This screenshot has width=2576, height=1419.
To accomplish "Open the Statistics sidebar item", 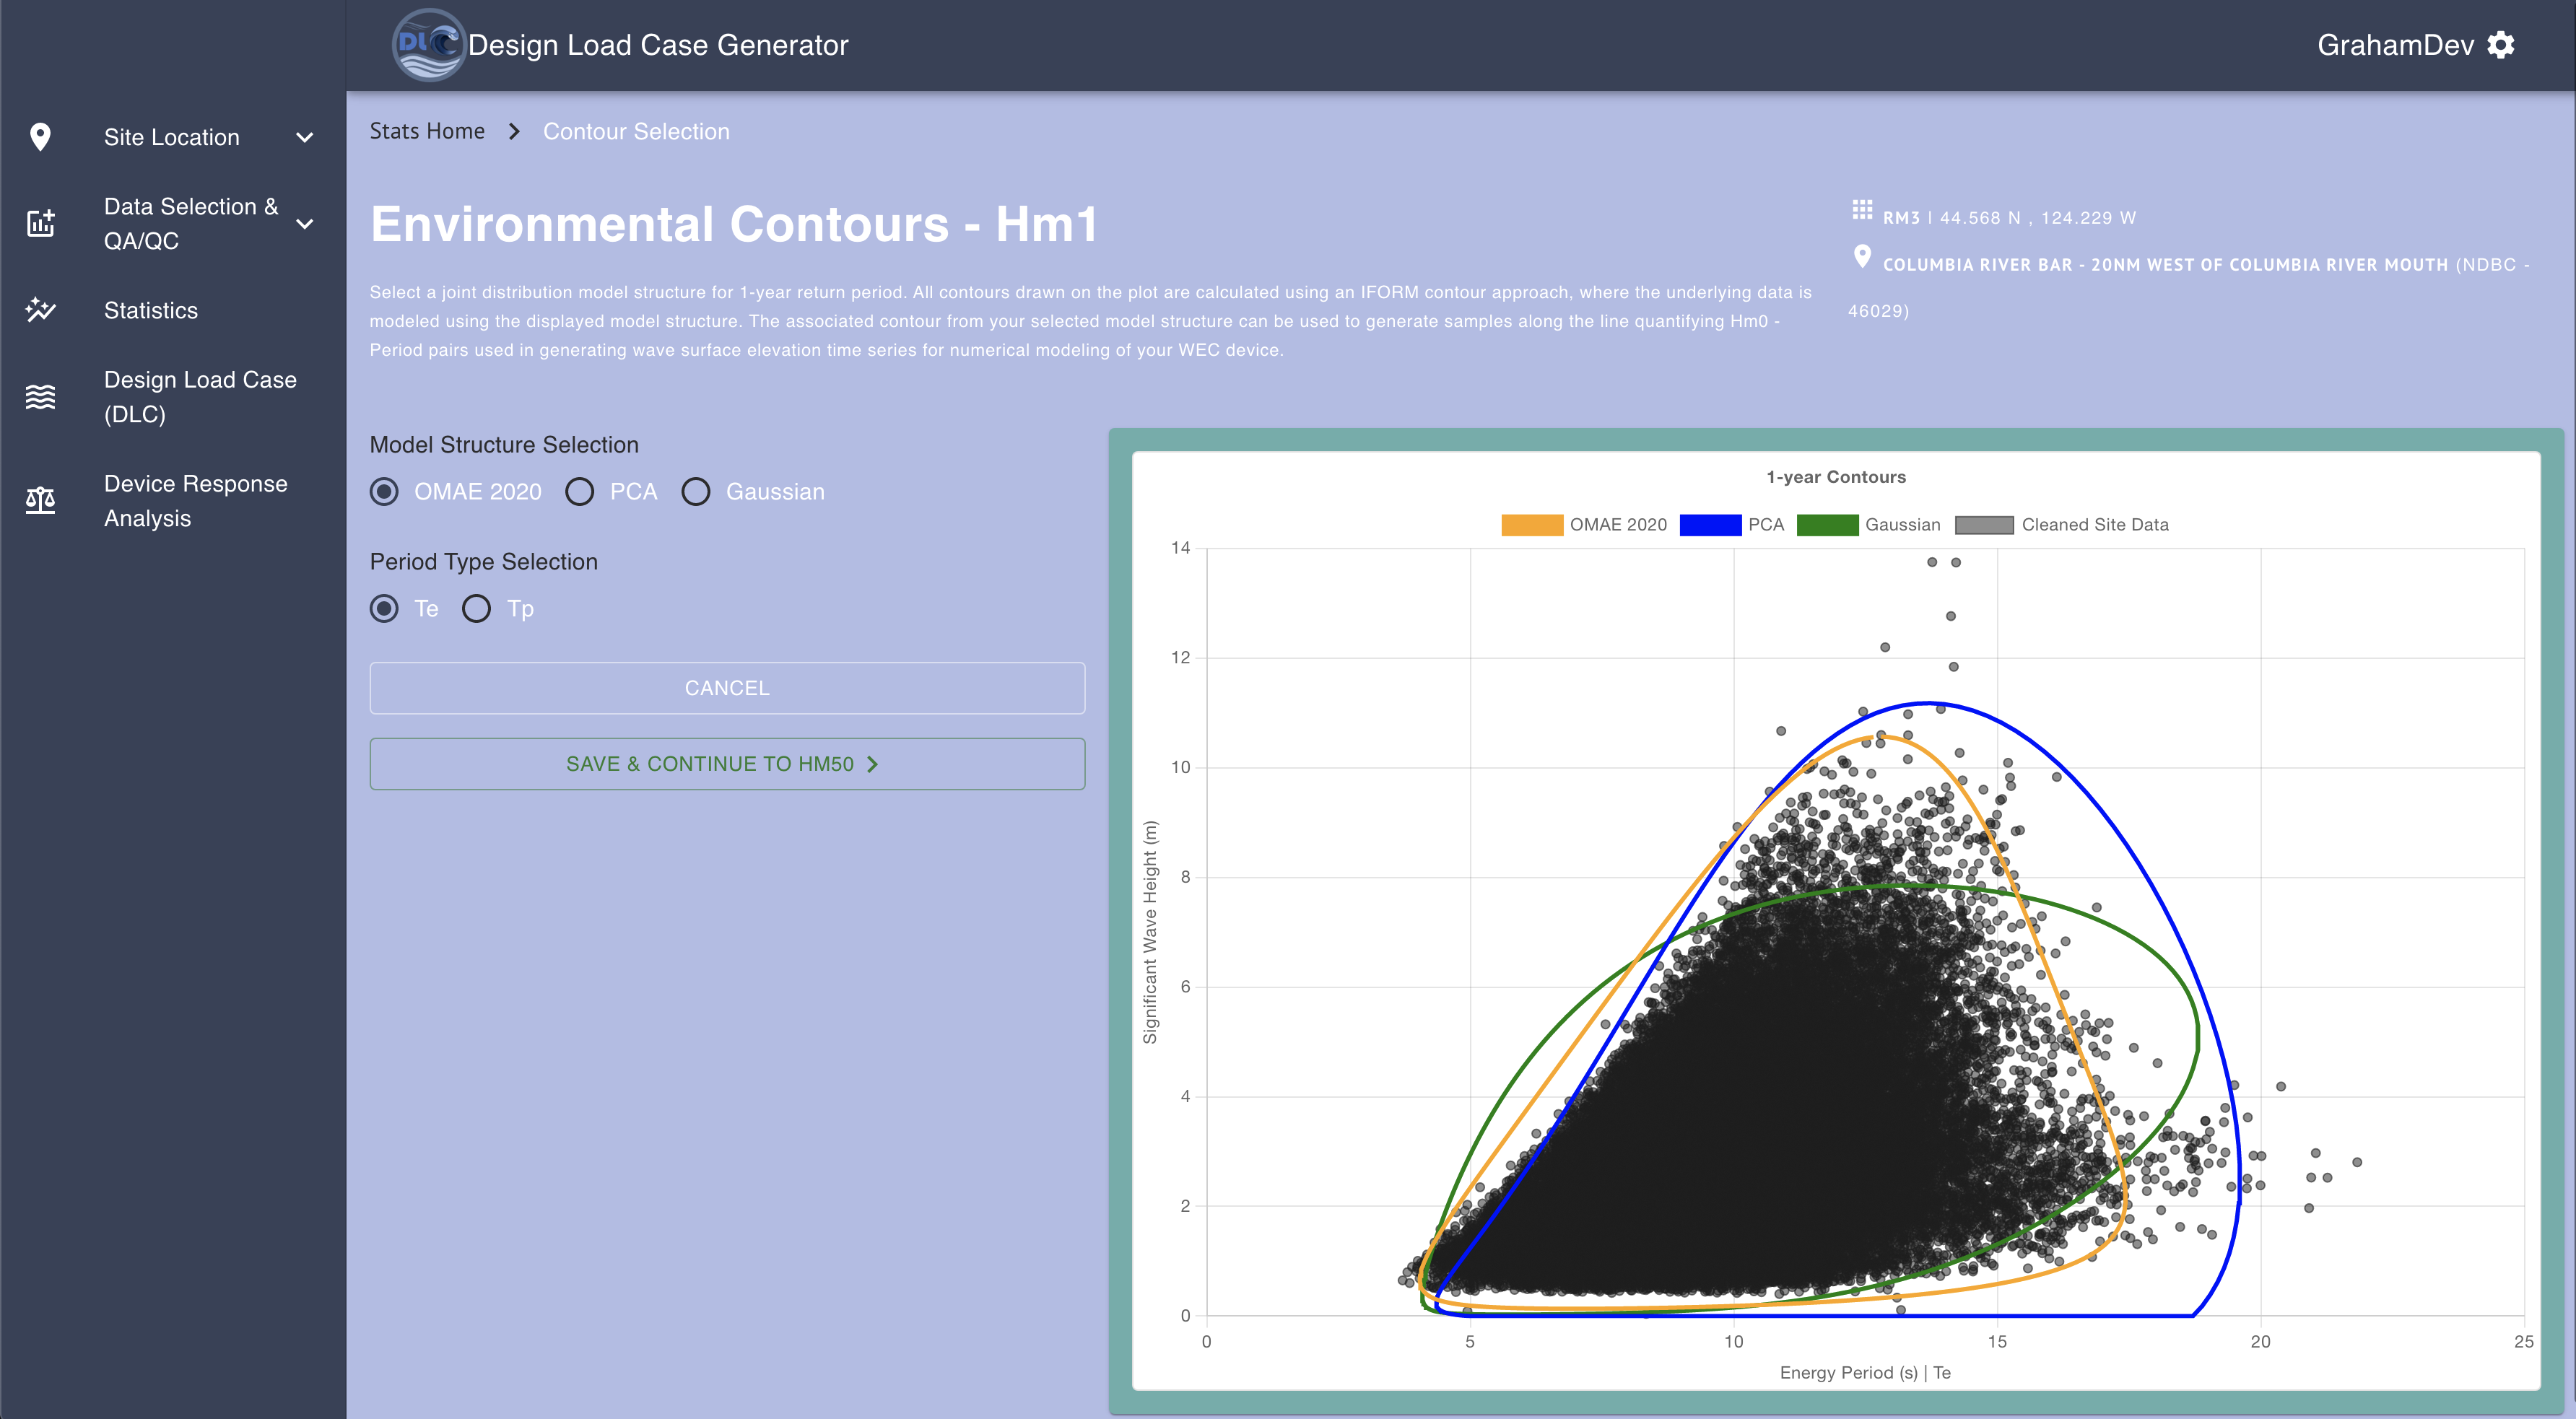I will [151, 310].
